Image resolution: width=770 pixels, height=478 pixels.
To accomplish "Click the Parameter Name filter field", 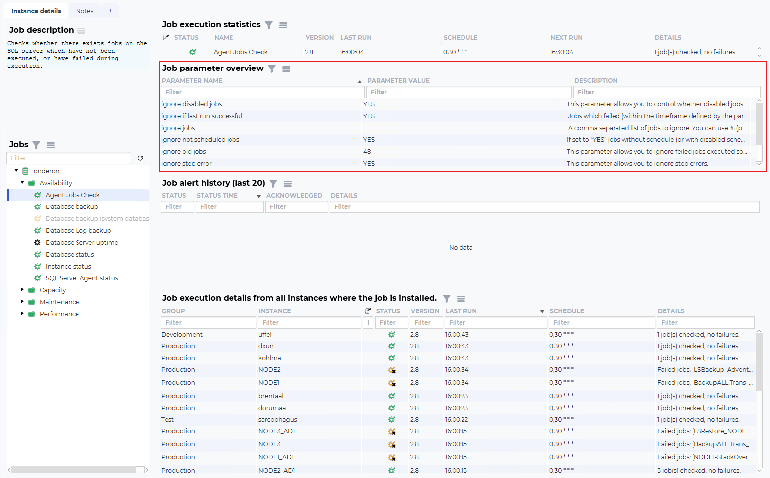I will [262, 92].
